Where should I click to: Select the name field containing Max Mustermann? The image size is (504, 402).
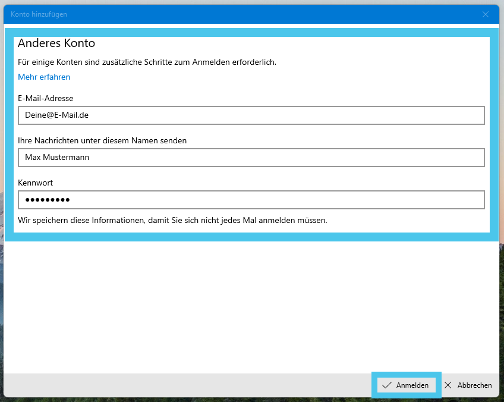(x=251, y=157)
